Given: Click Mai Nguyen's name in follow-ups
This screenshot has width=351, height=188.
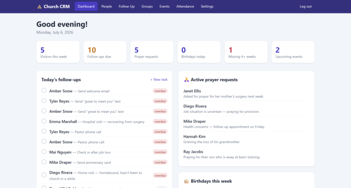Looking at the screenshot, I should 60,152.
